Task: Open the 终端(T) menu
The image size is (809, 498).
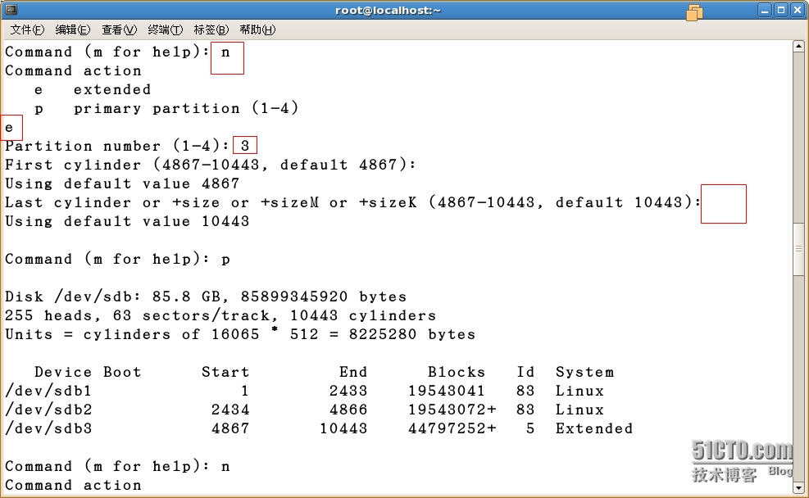Action: [x=165, y=30]
